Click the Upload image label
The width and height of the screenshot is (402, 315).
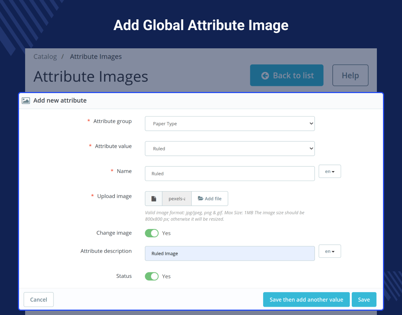coord(114,196)
